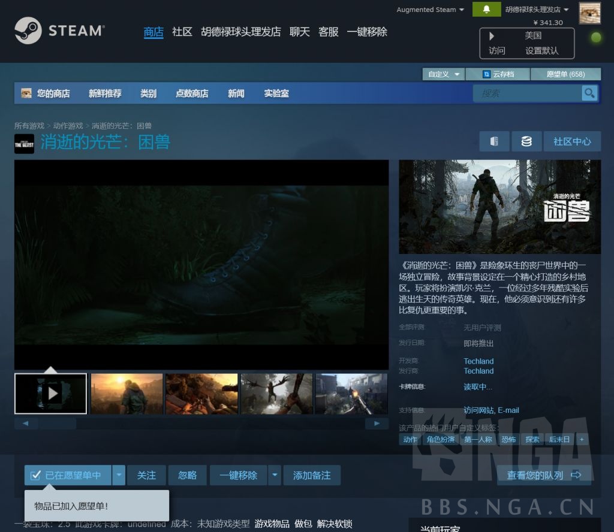Click the search magnifier icon
614x532 pixels.
point(590,93)
